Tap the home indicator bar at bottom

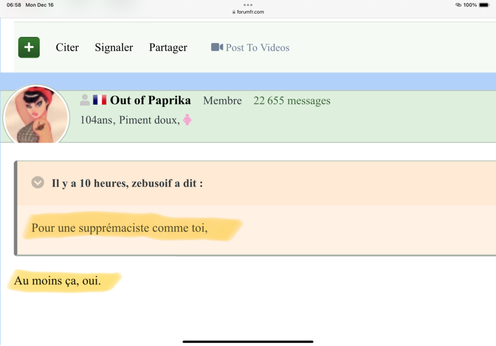[248, 341]
